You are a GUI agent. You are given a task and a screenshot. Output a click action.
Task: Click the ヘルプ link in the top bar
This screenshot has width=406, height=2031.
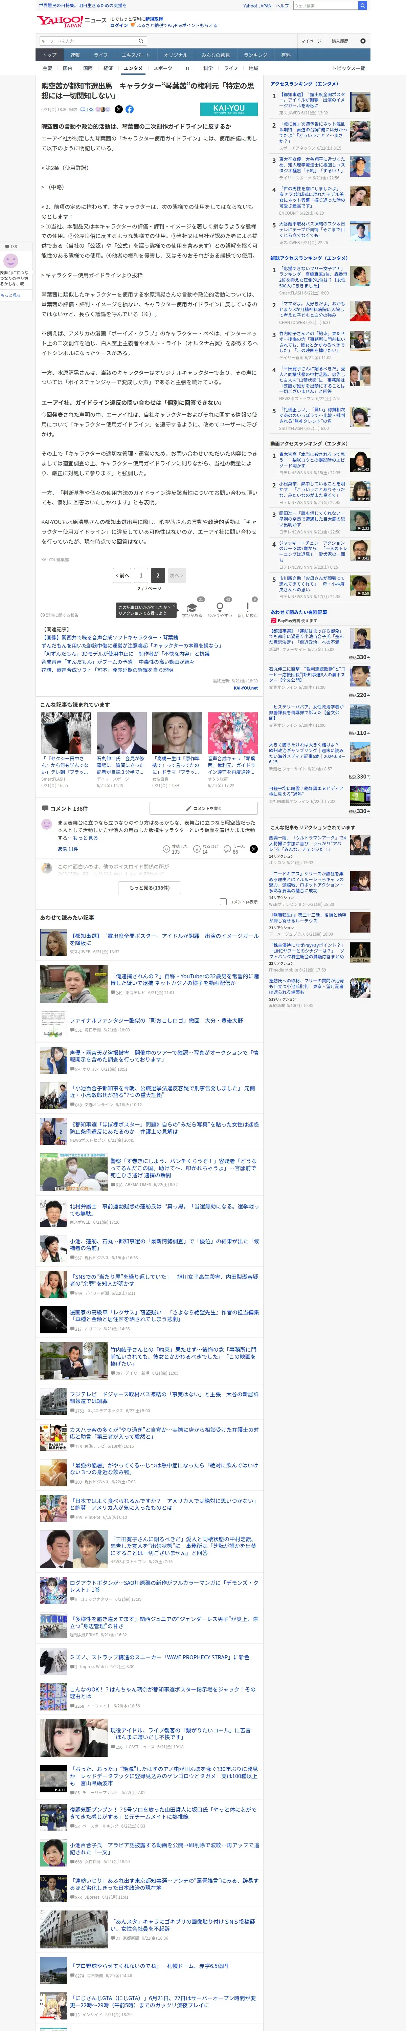click(282, 5)
